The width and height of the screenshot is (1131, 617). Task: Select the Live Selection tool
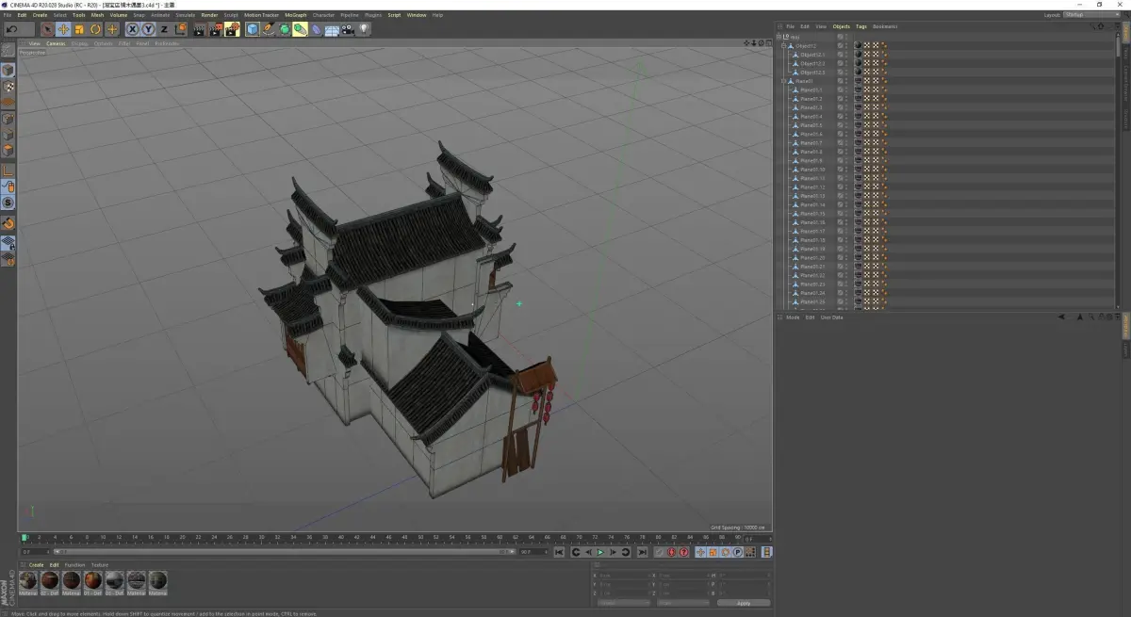pyautogui.click(x=47, y=29)
